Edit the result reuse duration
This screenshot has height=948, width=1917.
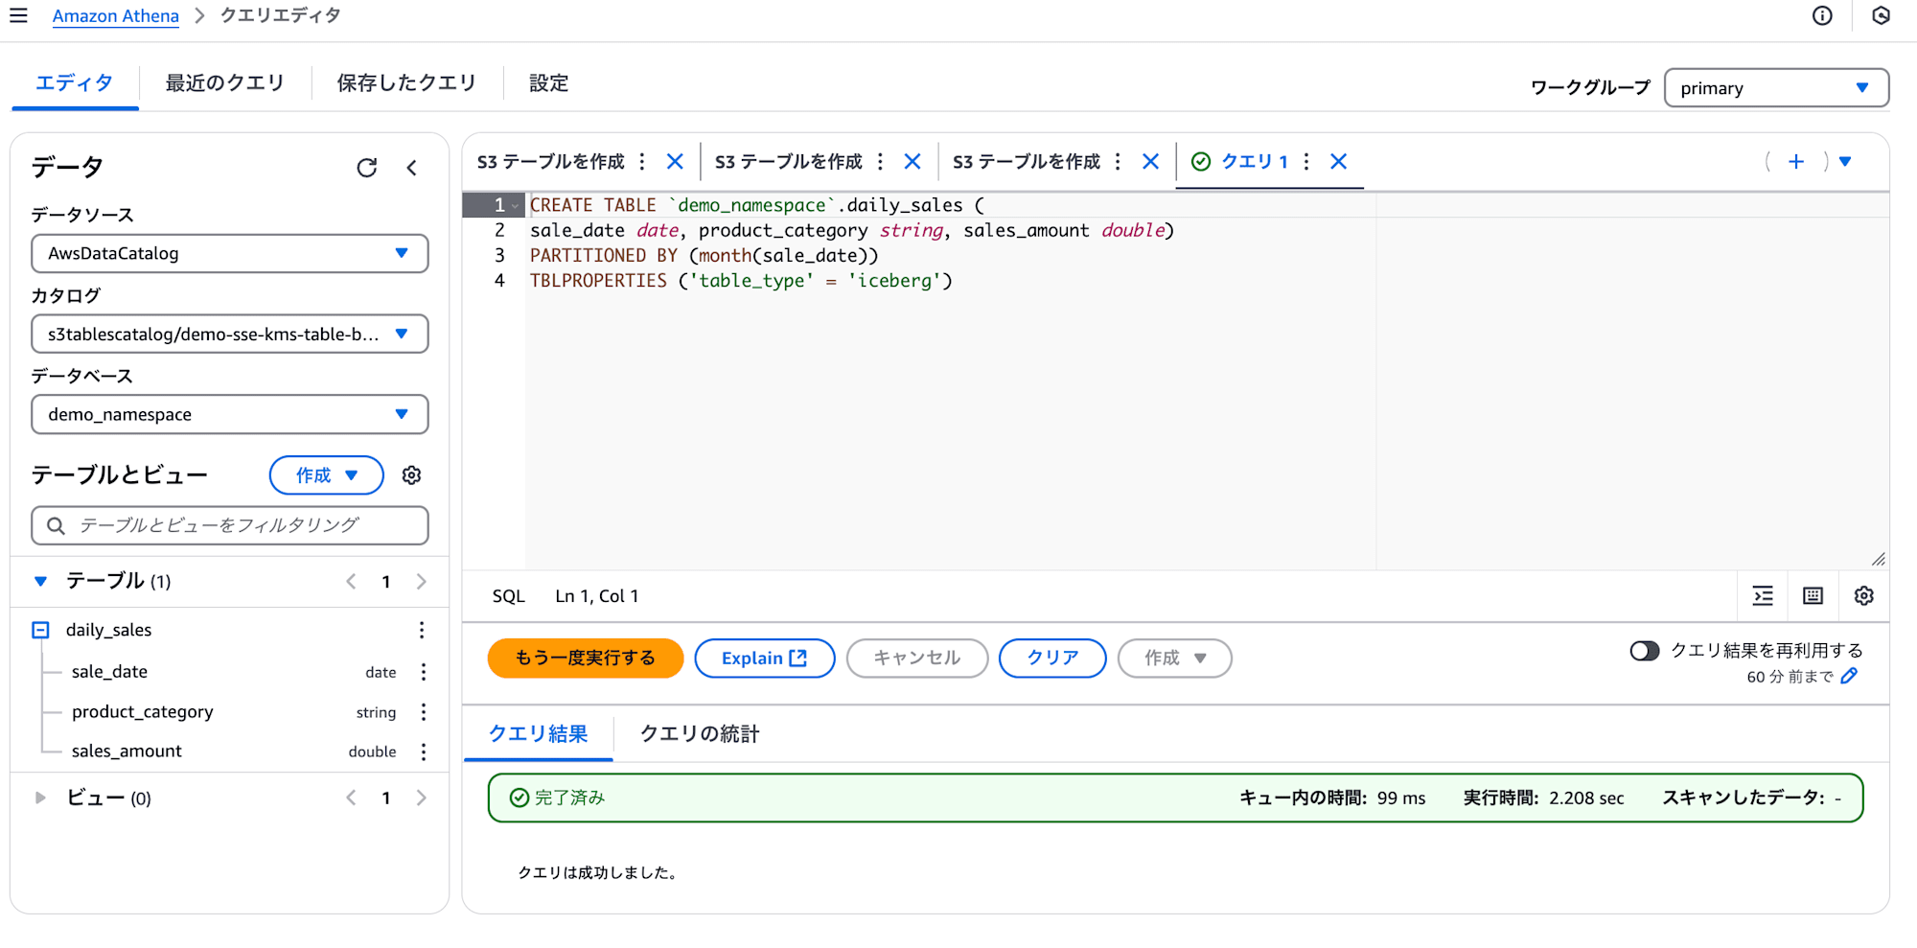pos(1849,677)
